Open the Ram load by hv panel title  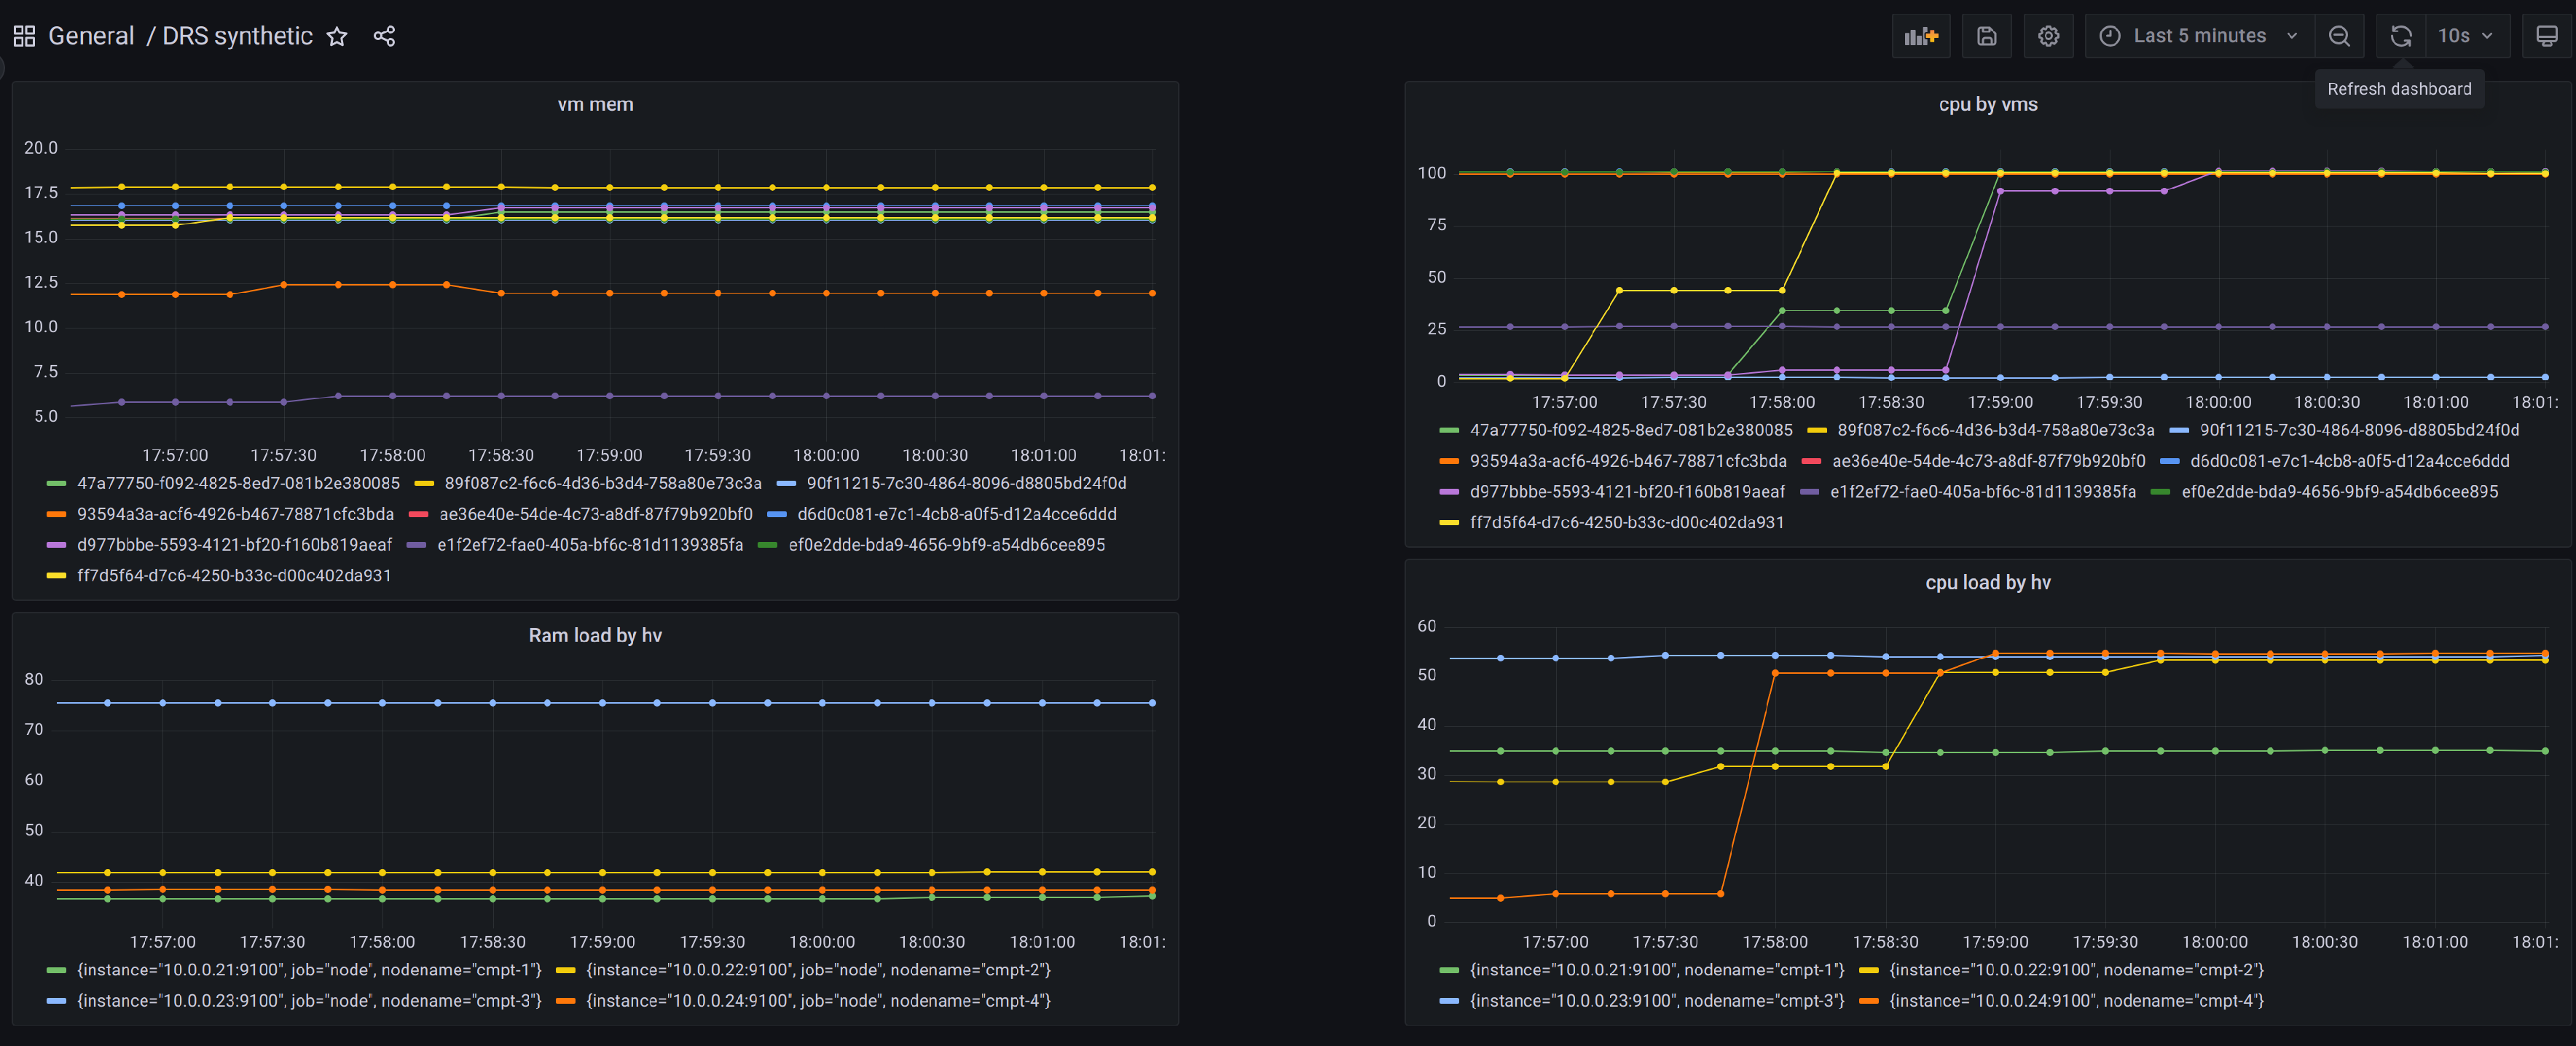(595, 635)
